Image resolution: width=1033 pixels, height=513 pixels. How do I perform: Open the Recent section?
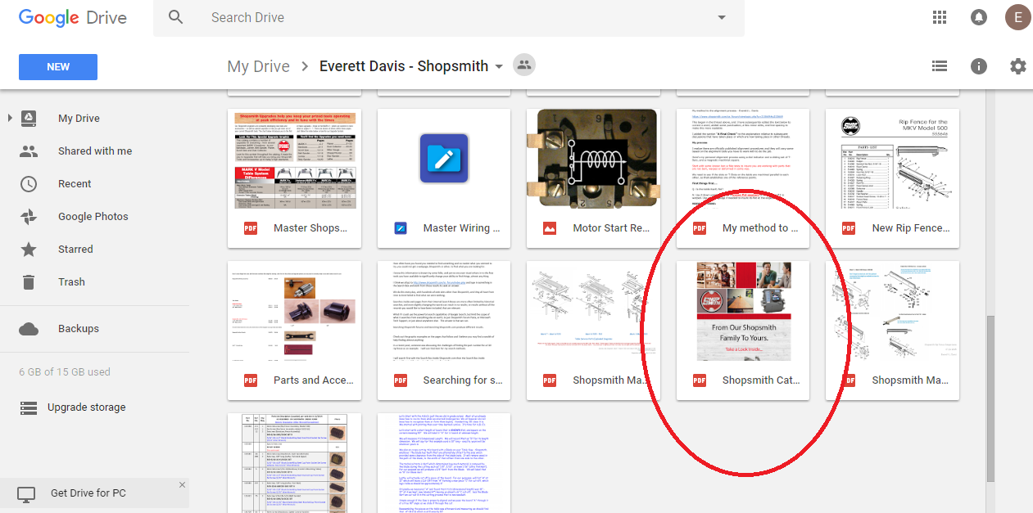click(x=75, y=184)
